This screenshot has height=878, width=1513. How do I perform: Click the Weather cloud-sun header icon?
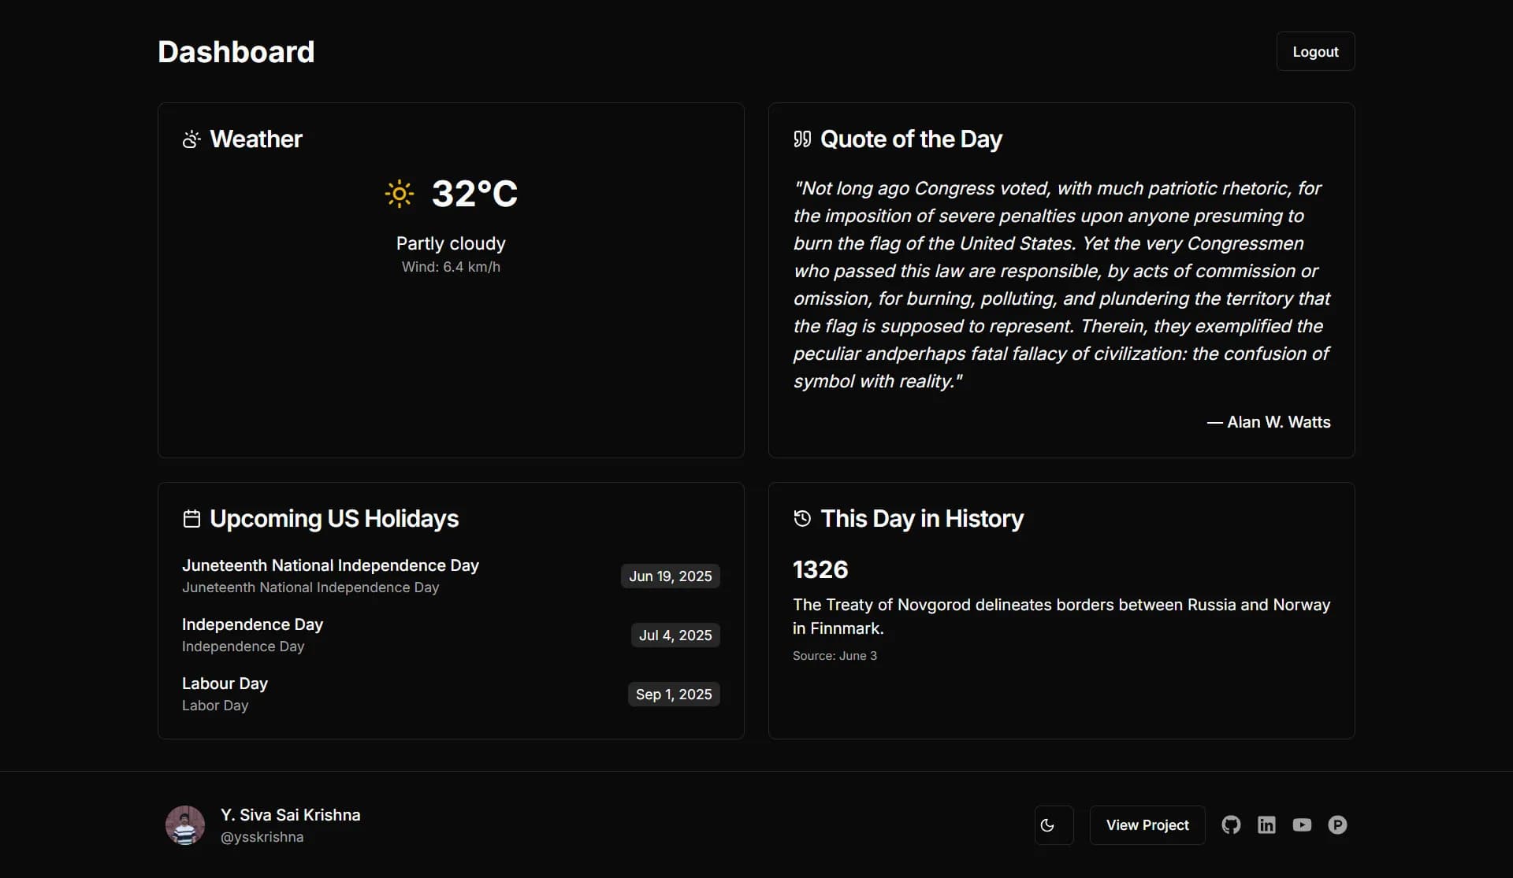(191, 139)
